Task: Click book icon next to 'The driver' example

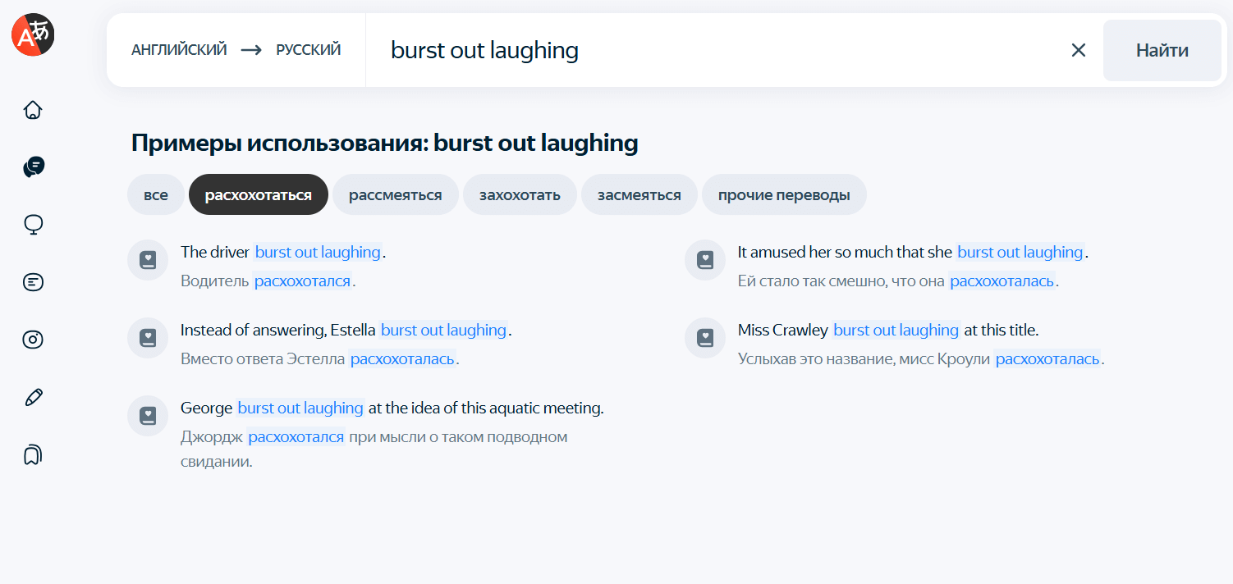Action: pyautogui.click(x=148, y=260)
